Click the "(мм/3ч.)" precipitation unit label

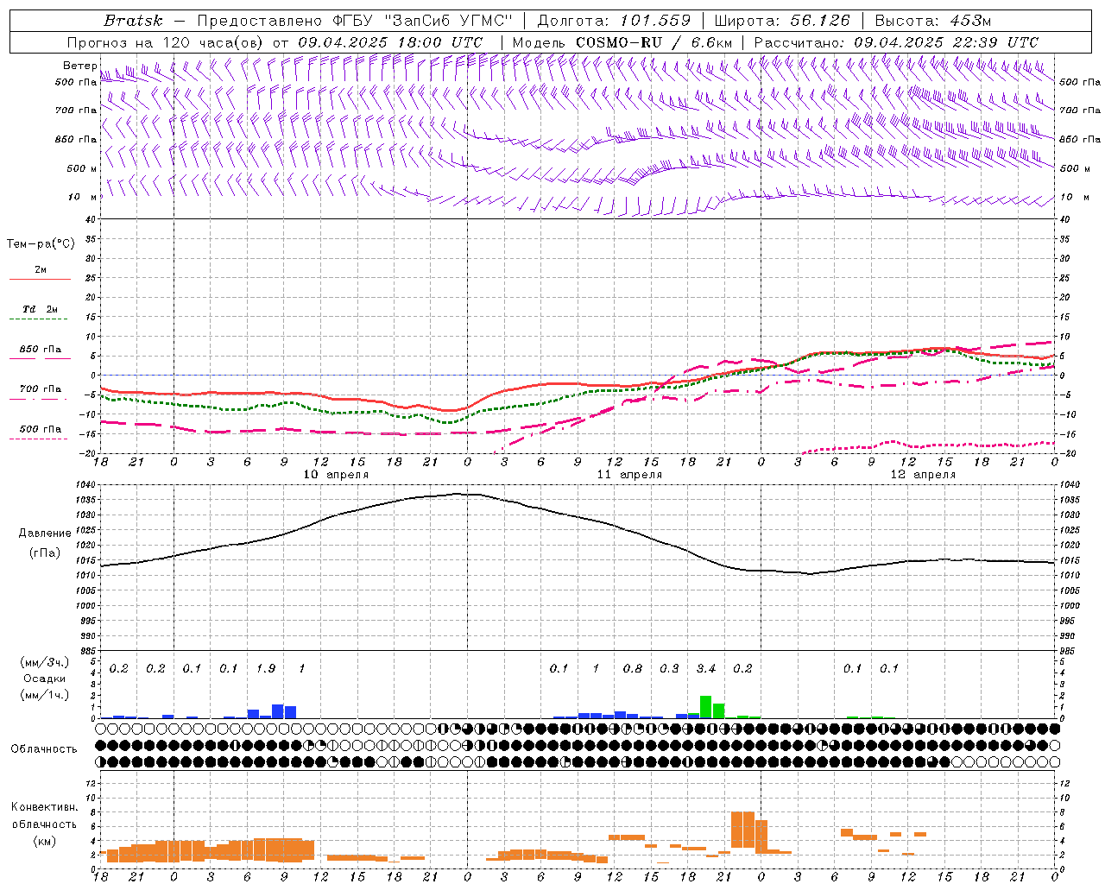(x=45, y=662)
